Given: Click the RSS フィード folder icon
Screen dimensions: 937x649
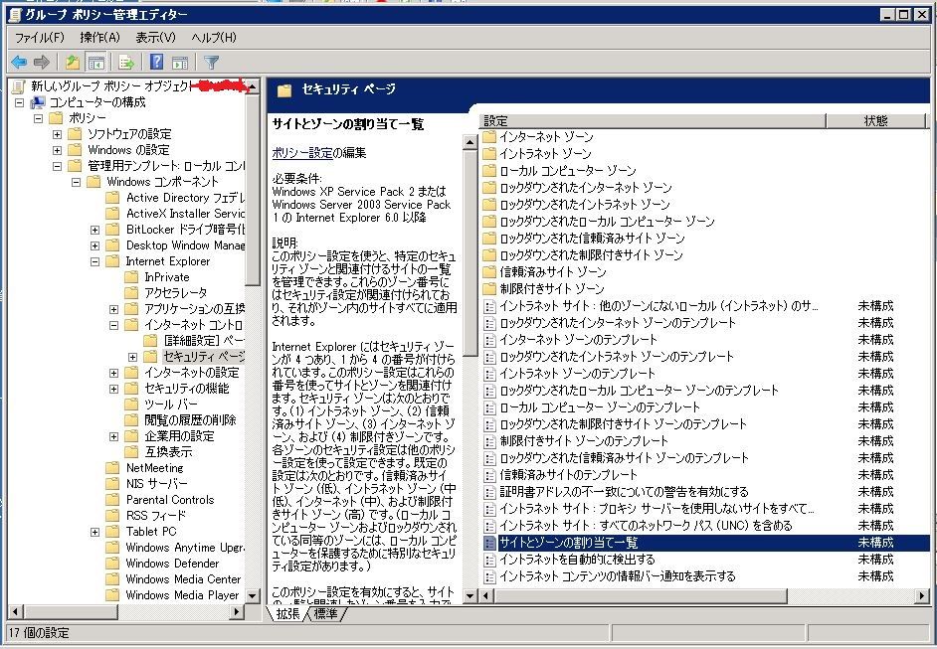Looking at the screenshot, I should point(112,515).
